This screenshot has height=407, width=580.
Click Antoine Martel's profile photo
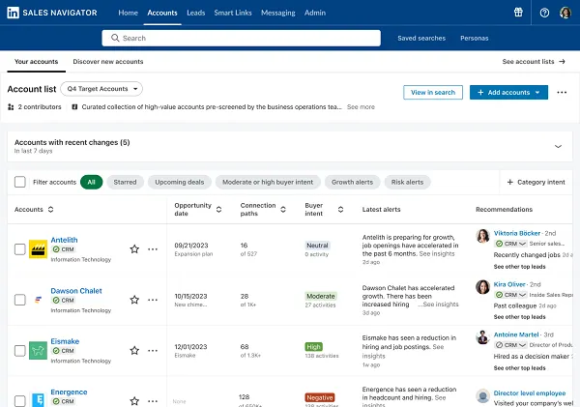(x=482, y=337)
